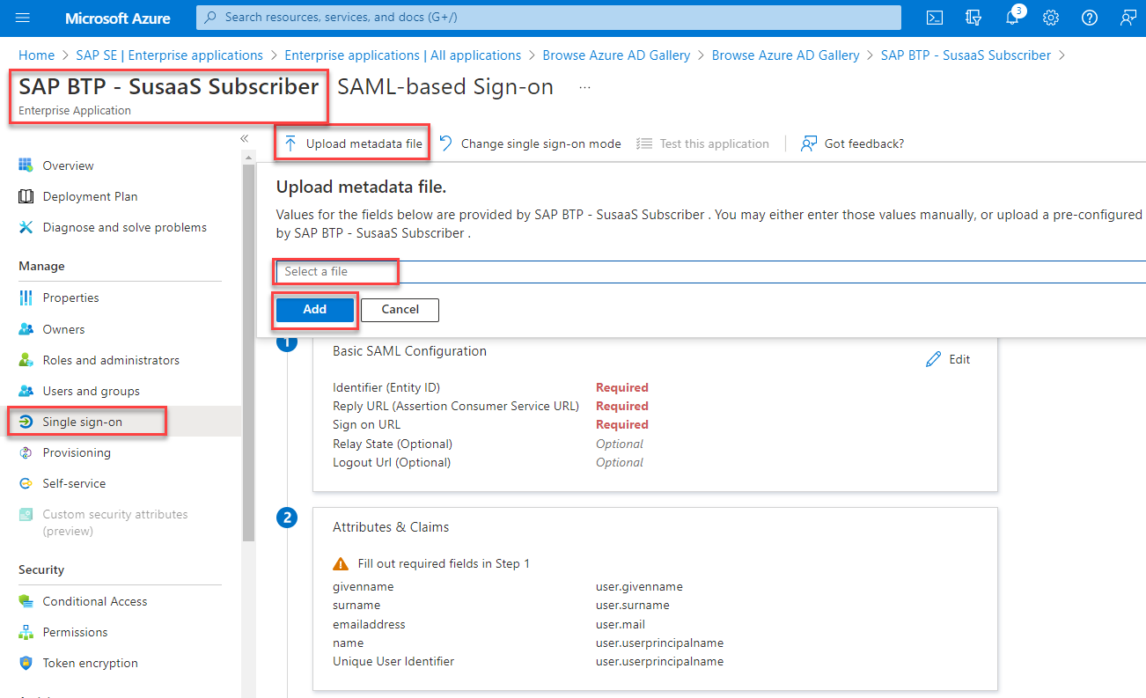This screenshot has height=698, width=1146.
Task: Click the Cancel button
Action: coord(400,309)
